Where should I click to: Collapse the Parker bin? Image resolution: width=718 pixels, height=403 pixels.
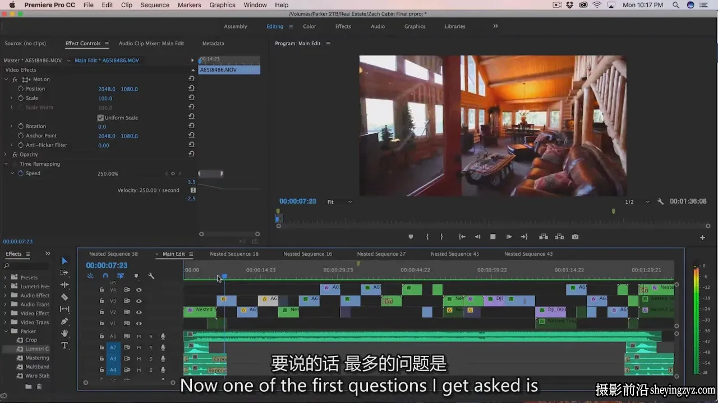tap(6, 331)
